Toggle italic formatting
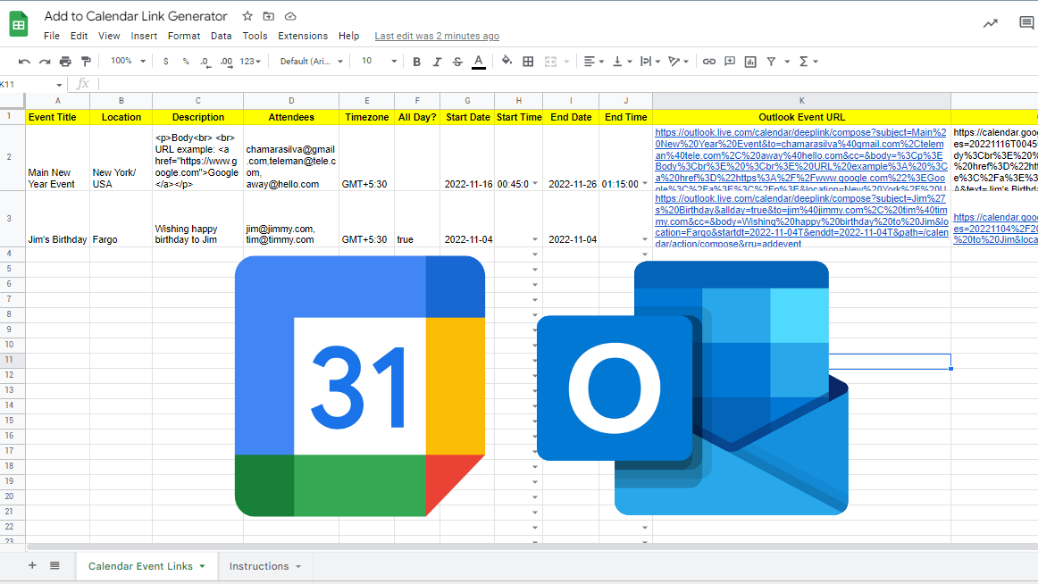The image size is (1038, 584). pyautogui.click(x=437, y=62)
